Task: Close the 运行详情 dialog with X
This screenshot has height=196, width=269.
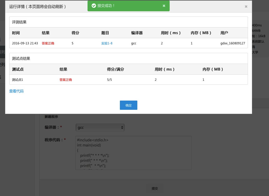Action: 246,6
